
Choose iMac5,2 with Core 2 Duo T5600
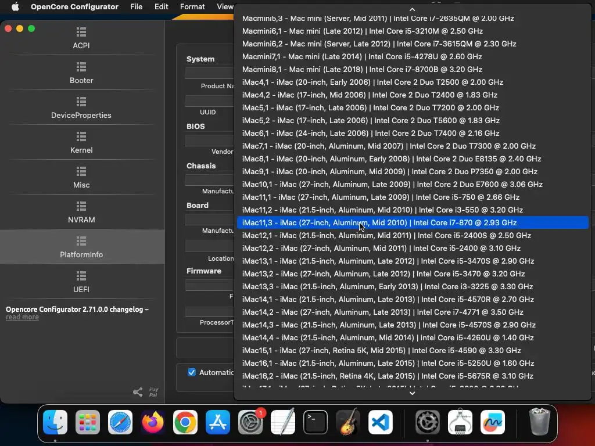413,120
